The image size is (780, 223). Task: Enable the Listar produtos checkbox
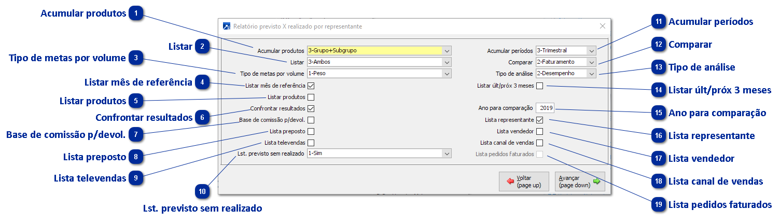point(311,97)
